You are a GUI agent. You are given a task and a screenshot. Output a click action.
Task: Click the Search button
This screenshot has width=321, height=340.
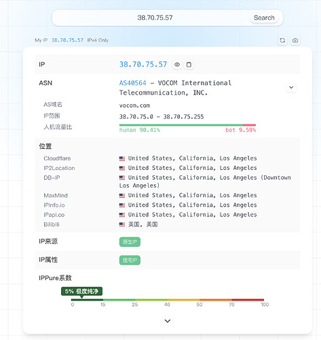pyautogui.click(x=264, y=18)
